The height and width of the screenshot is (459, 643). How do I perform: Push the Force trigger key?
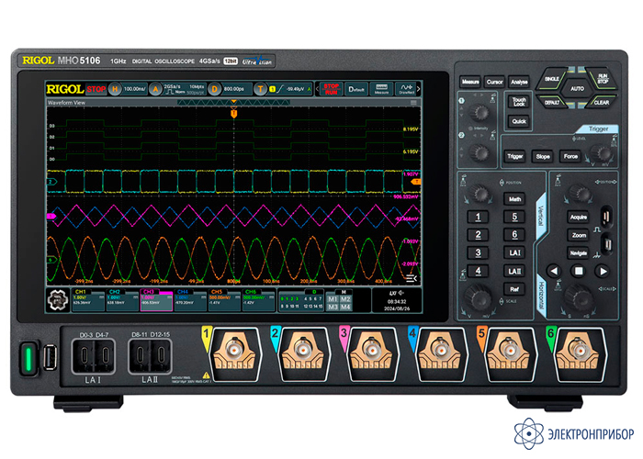click(x=570, y=156)
